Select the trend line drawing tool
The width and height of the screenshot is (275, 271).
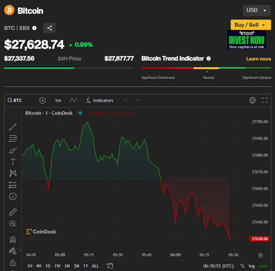click(x=13, y=127)
